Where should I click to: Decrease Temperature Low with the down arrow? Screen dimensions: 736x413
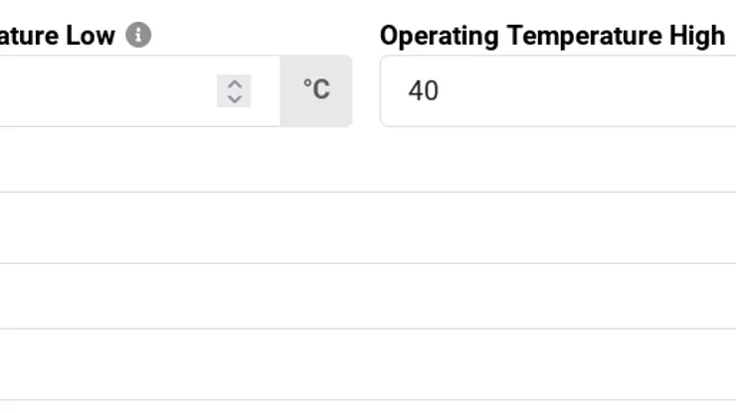(234, 98)
